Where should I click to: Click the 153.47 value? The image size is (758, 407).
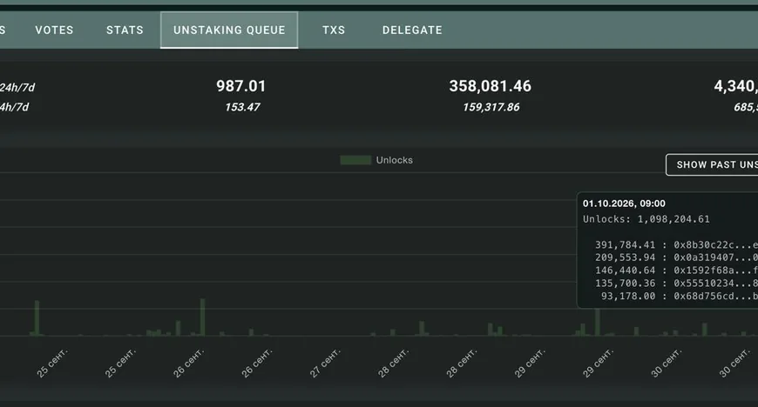[x=242, y=107]
